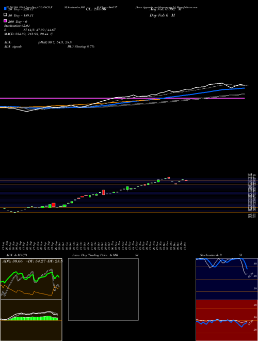Click the MACD histogram panel with green bars

coord(31,320)
